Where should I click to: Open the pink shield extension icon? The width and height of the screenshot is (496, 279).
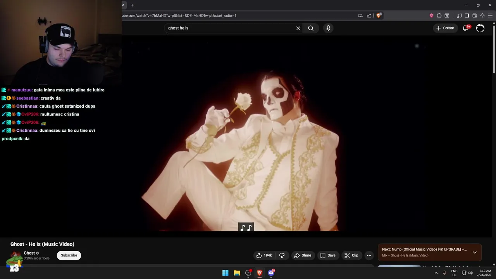[431, 15]
